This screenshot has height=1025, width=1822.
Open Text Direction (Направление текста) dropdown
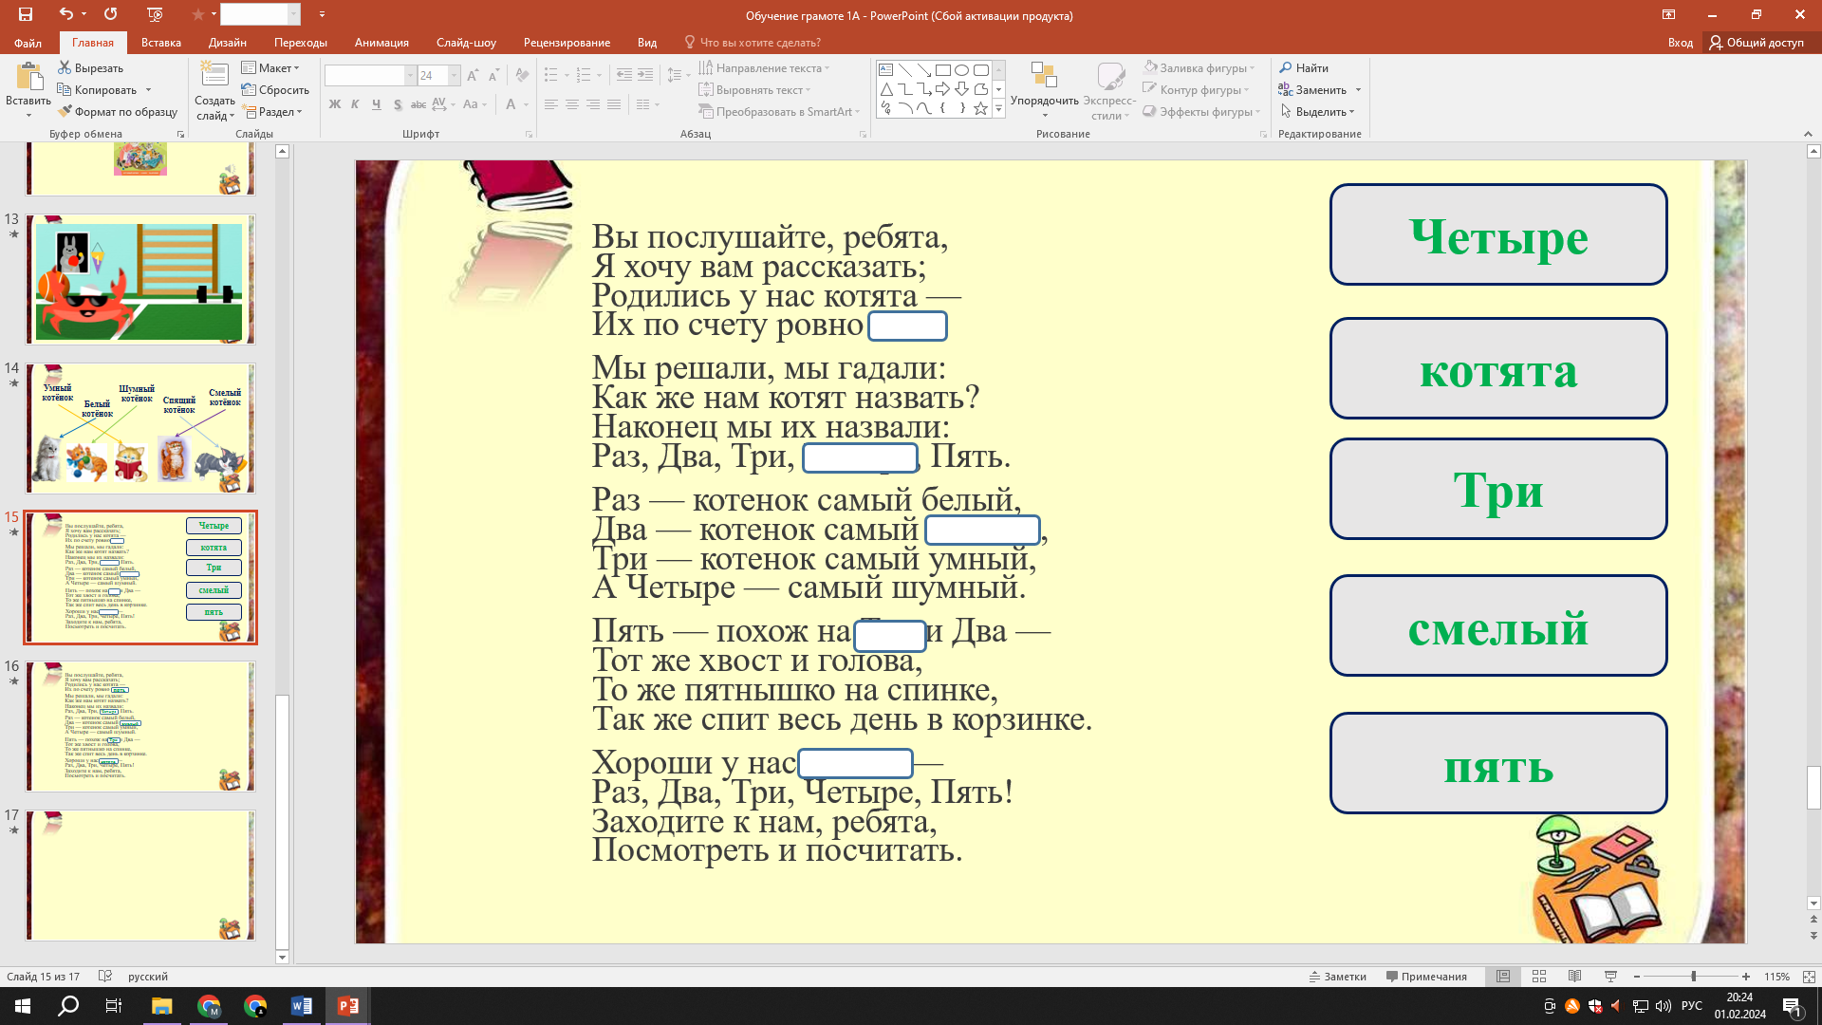tap(764, 68)
